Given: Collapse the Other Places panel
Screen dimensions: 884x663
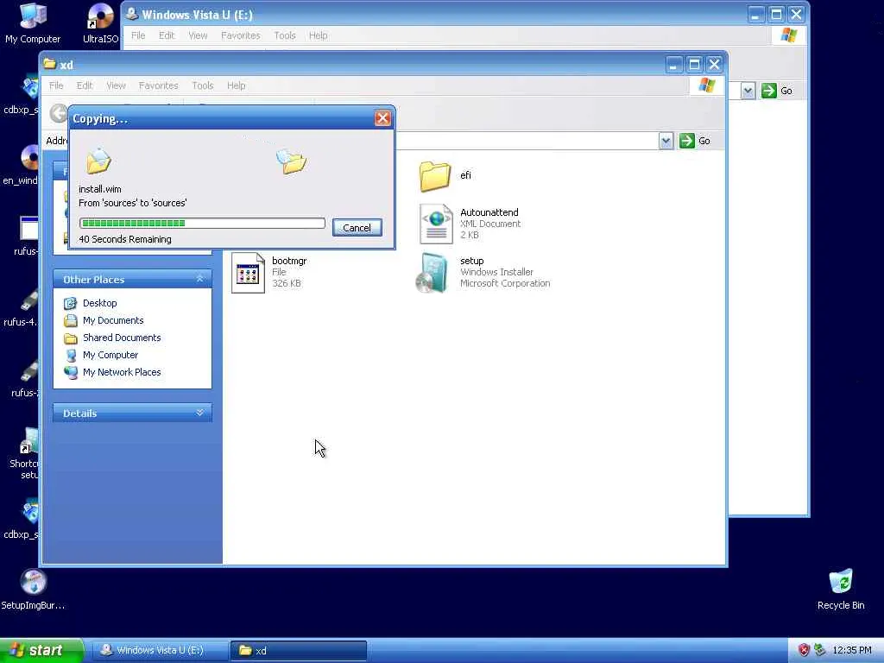Looking at the screenshot, I should click(x=199, y=279).
